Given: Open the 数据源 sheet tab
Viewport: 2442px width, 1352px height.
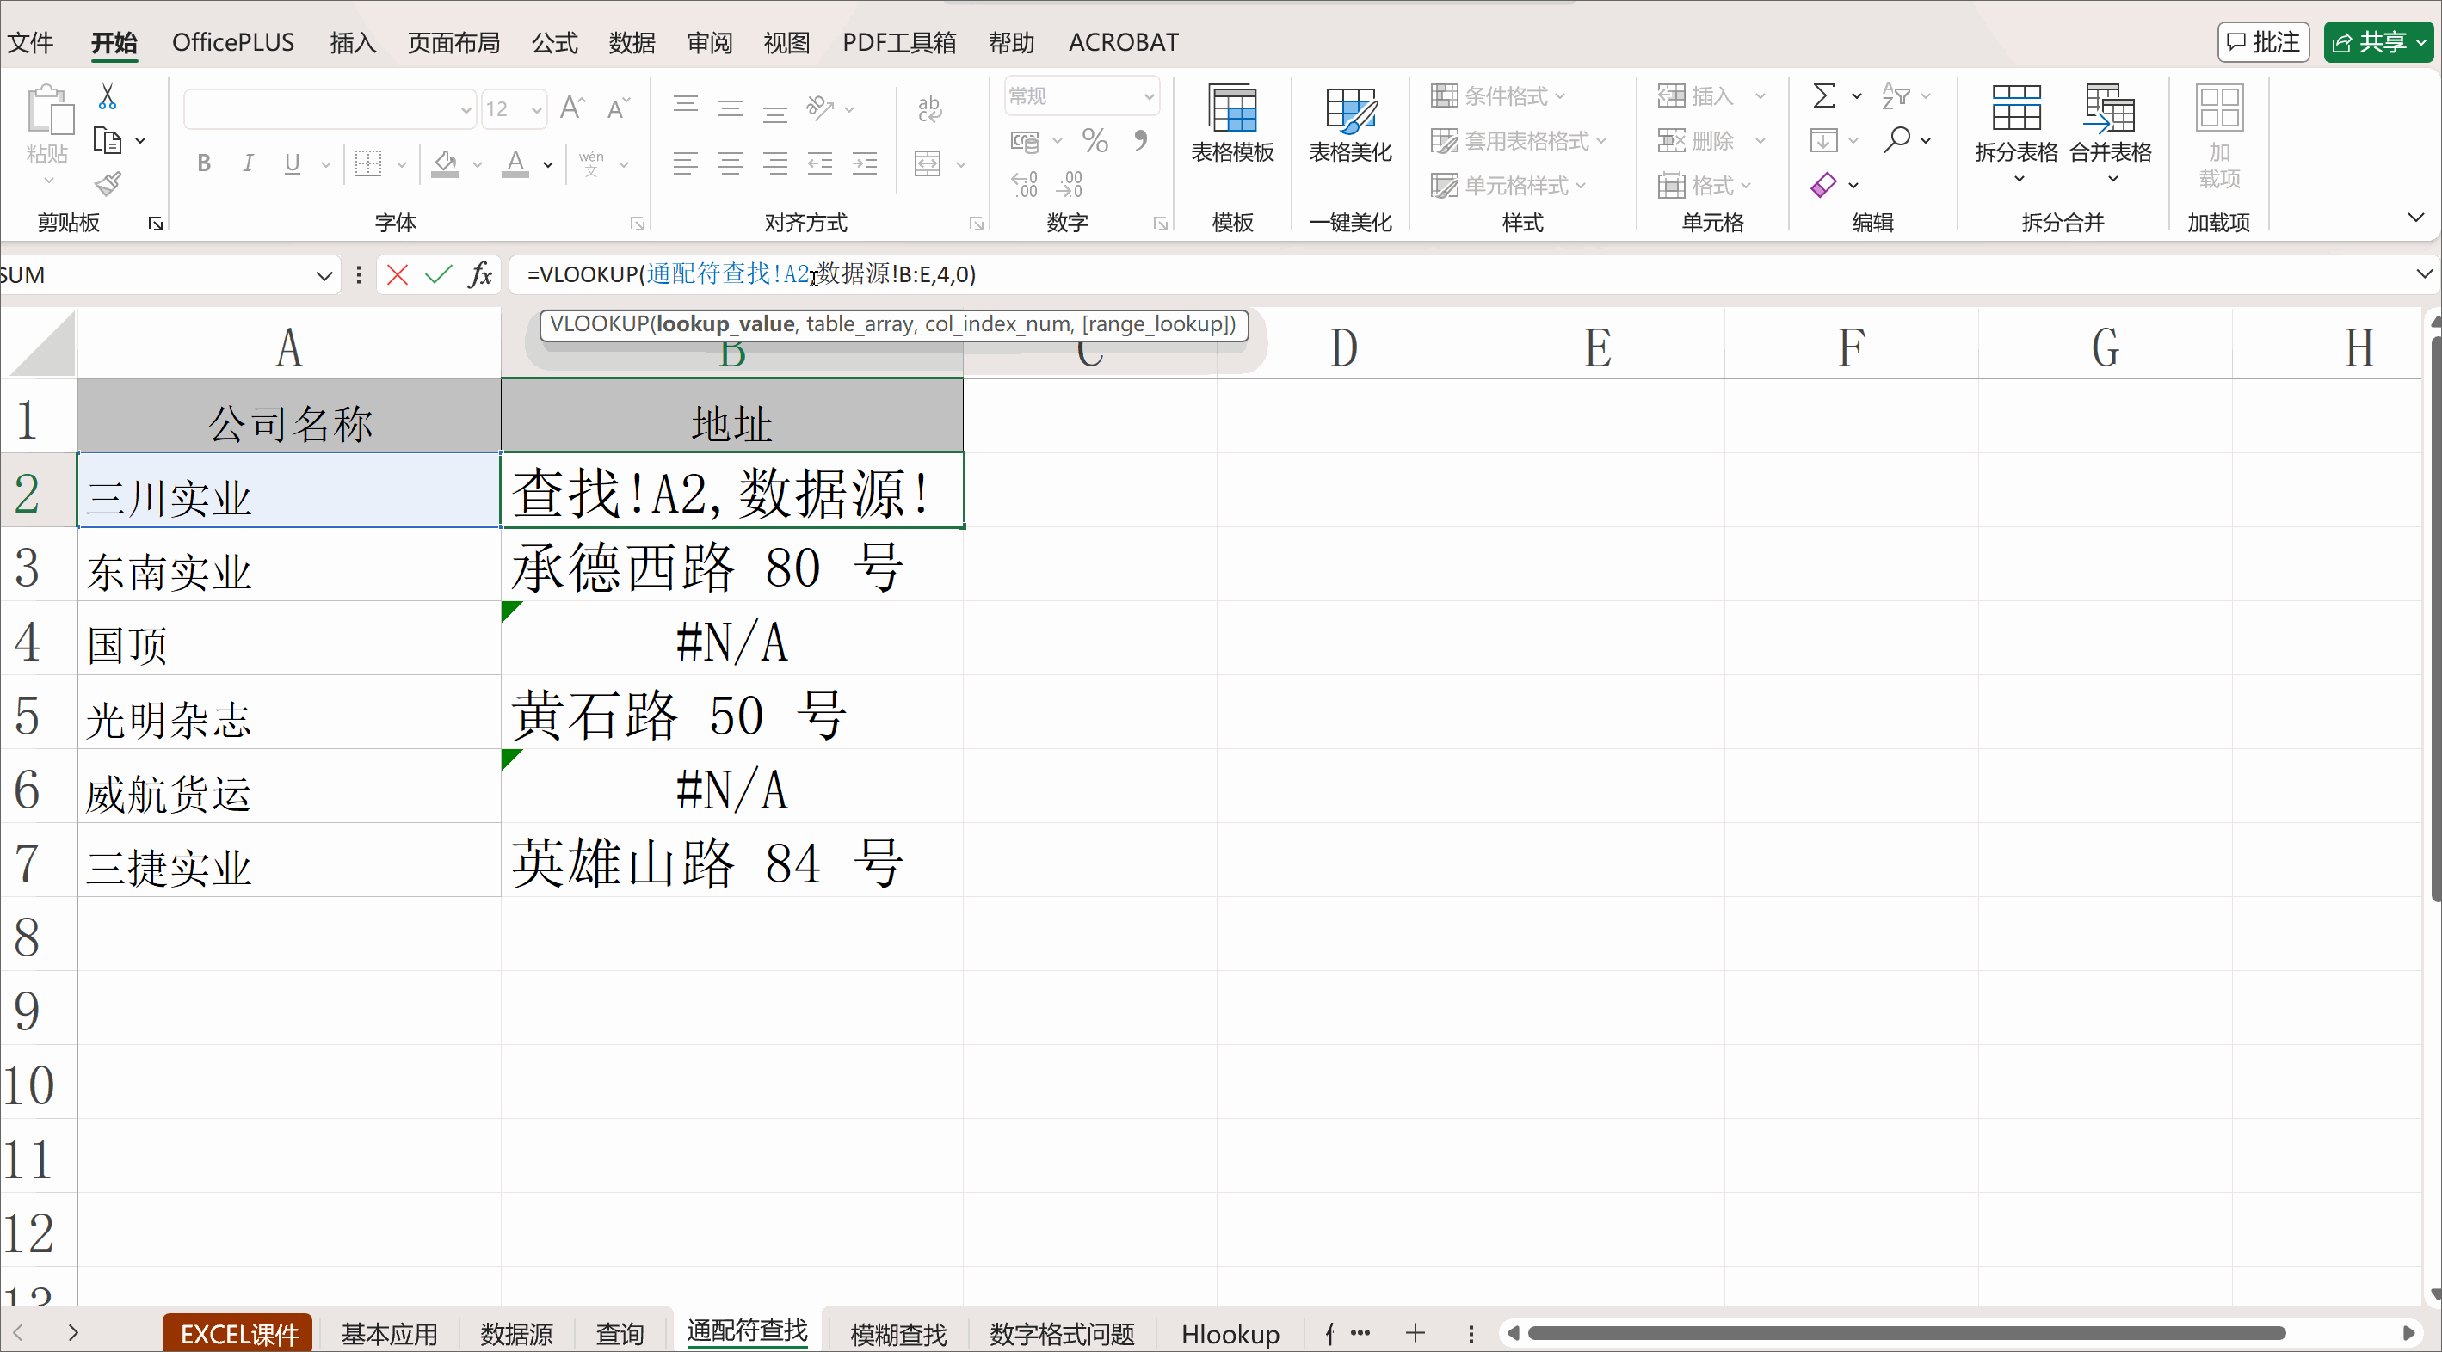Looking at the screenshot, I should [516, 1333].
